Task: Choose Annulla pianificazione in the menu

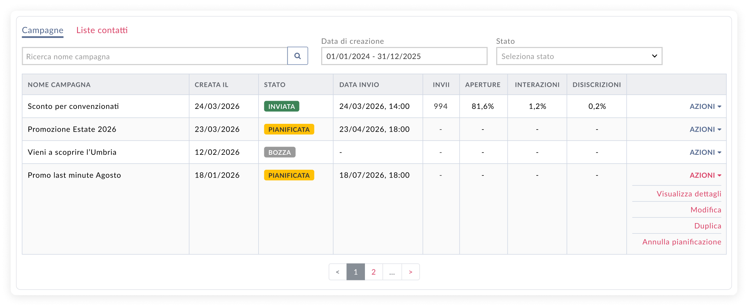Action: [x=682, y=242]
